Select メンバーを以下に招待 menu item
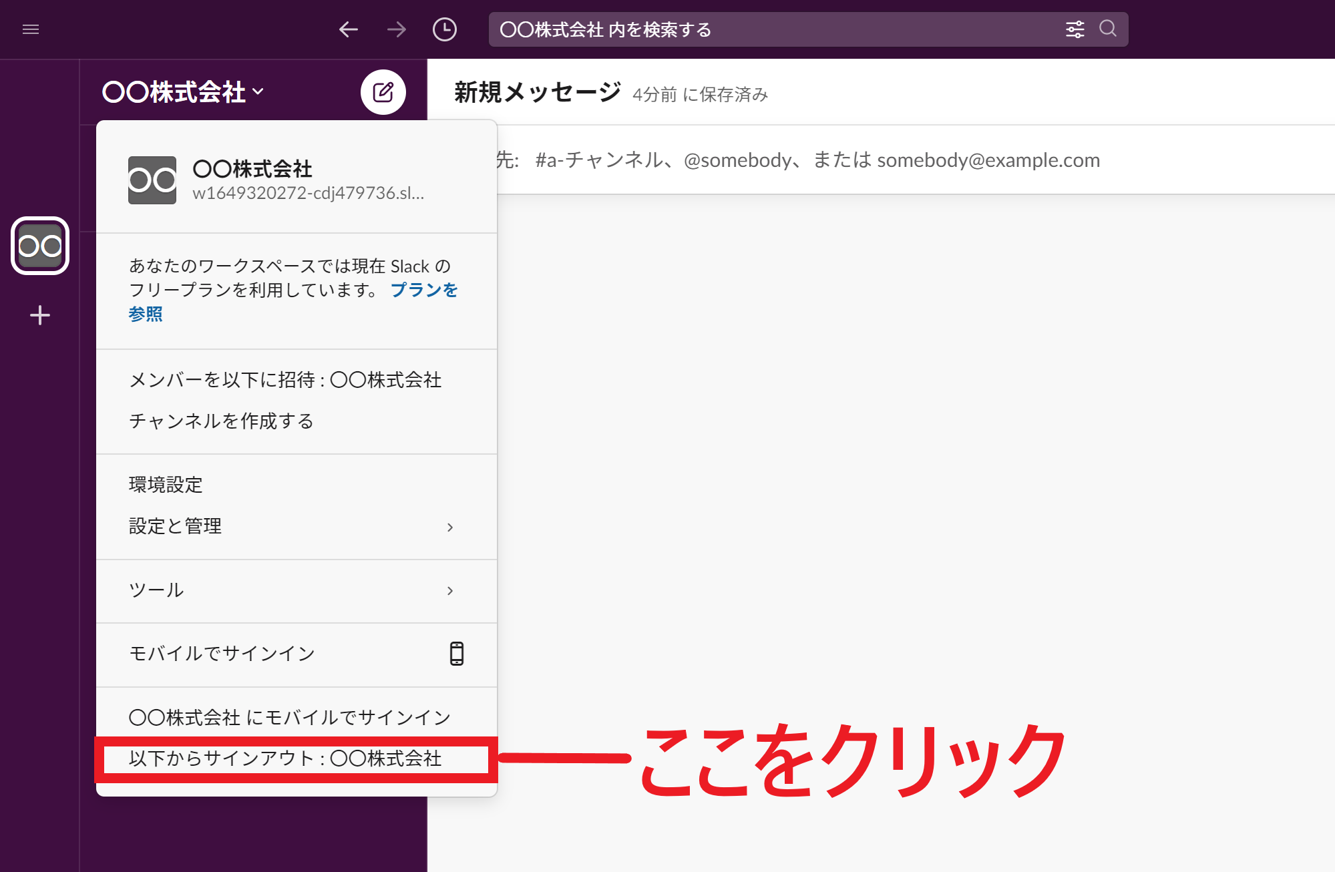The image size is (1335, 872). click(x=285, y=380)
